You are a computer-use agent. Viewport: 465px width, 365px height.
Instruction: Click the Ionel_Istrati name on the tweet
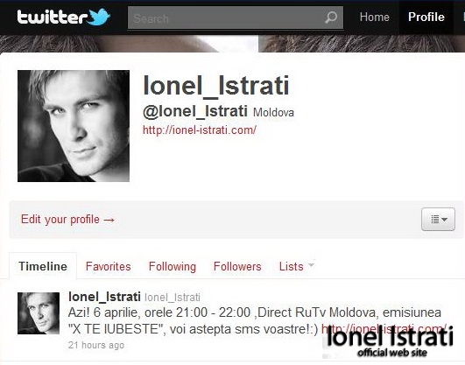tap(104, 297)
